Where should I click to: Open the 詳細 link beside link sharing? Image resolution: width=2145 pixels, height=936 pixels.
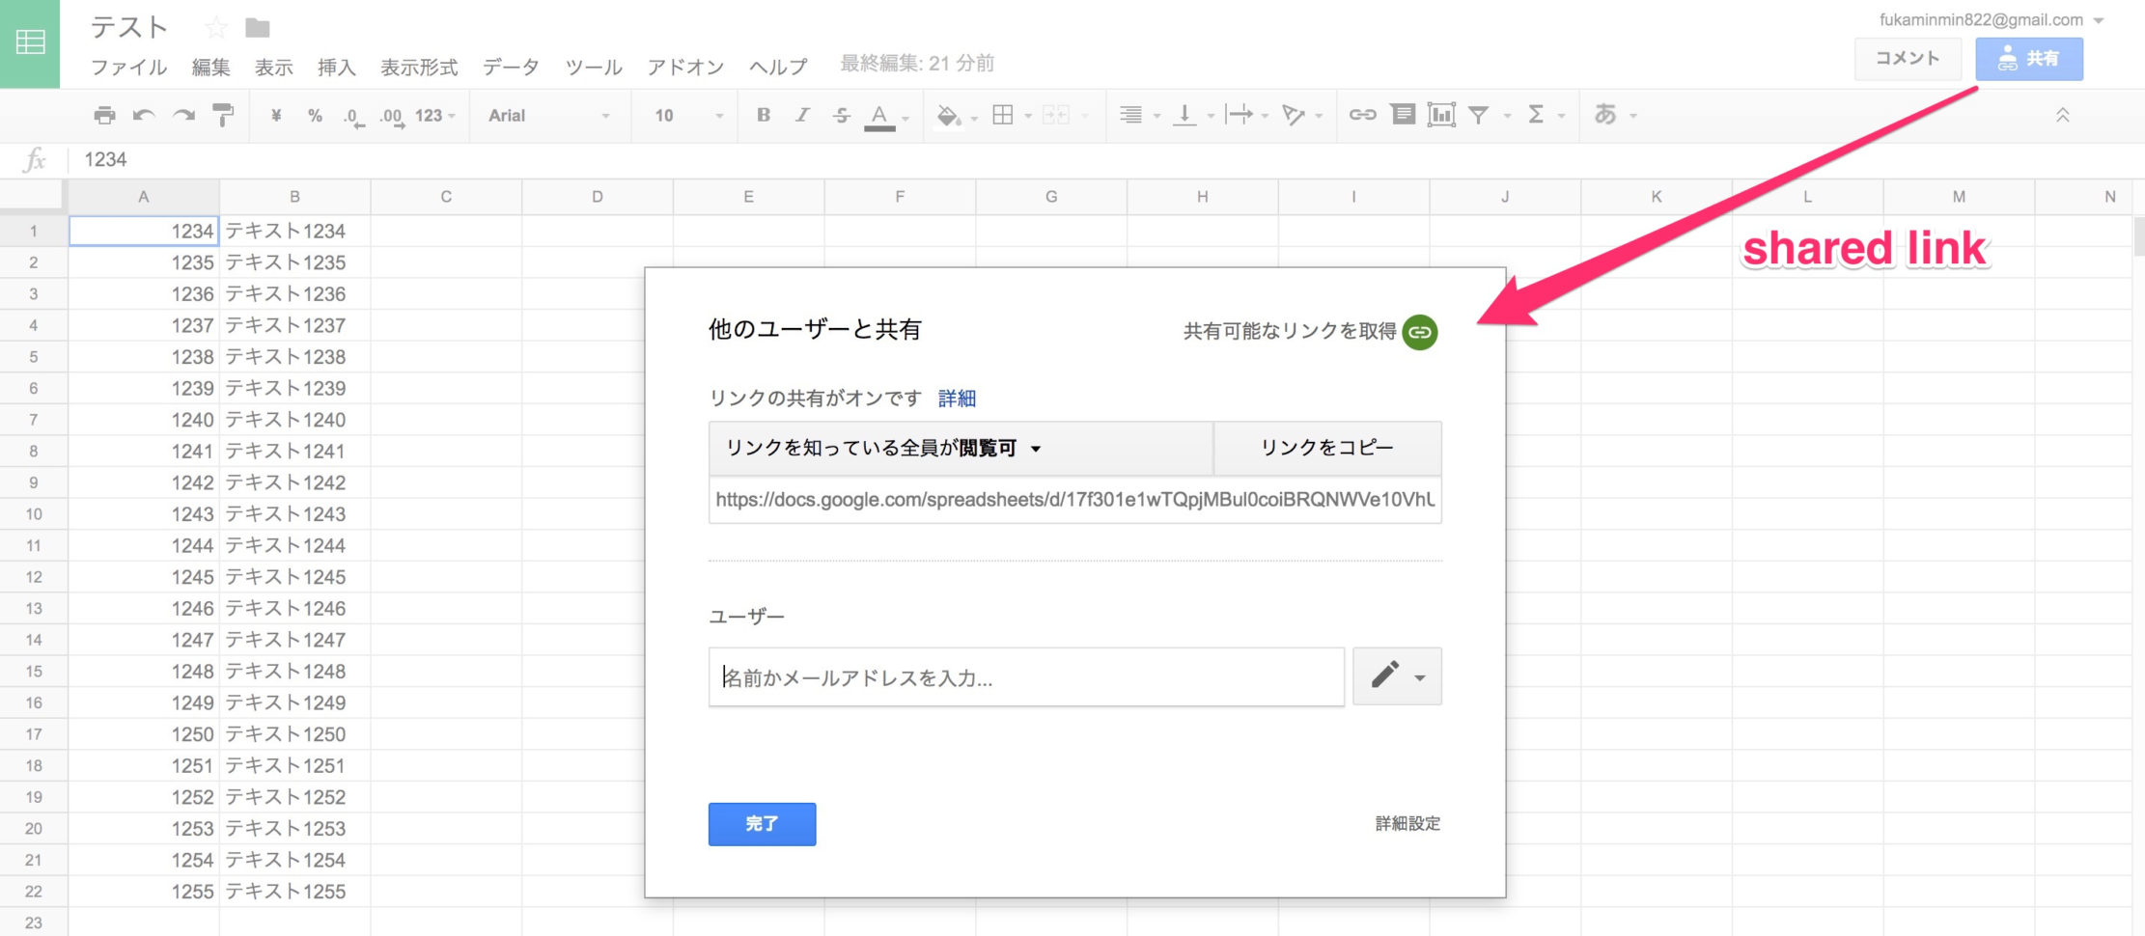[955, 398]
